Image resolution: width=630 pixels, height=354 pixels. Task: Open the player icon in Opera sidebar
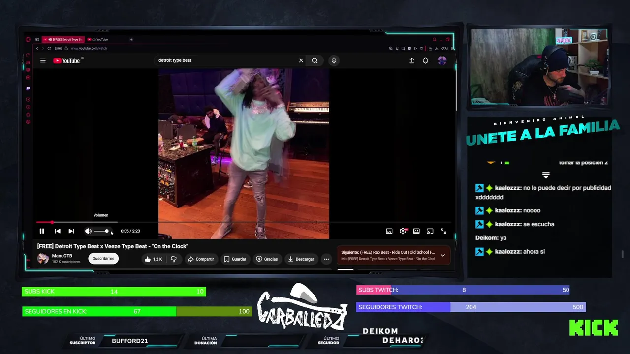[28, 100]
